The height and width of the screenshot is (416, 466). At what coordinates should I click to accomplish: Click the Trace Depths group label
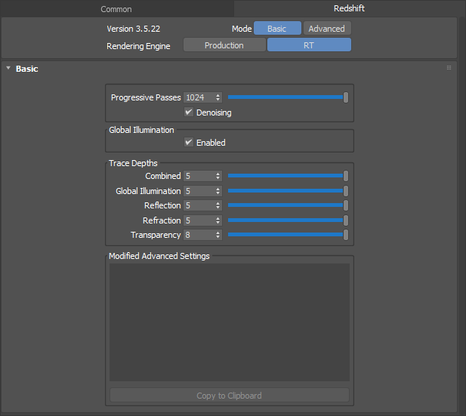133,163
